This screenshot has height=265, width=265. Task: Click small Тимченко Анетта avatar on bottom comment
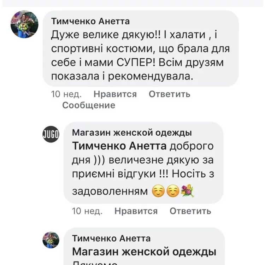[51, 240]
